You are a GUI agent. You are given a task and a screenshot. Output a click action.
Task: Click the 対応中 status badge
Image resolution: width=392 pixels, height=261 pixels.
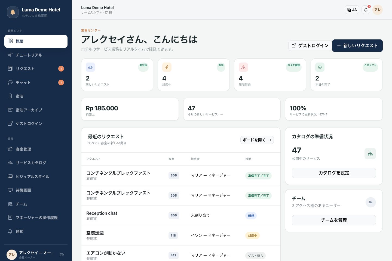pos(252,236)
